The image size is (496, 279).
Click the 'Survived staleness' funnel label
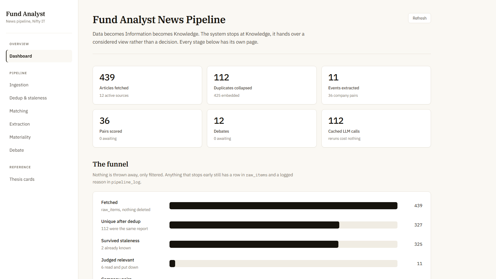point(120,241)
